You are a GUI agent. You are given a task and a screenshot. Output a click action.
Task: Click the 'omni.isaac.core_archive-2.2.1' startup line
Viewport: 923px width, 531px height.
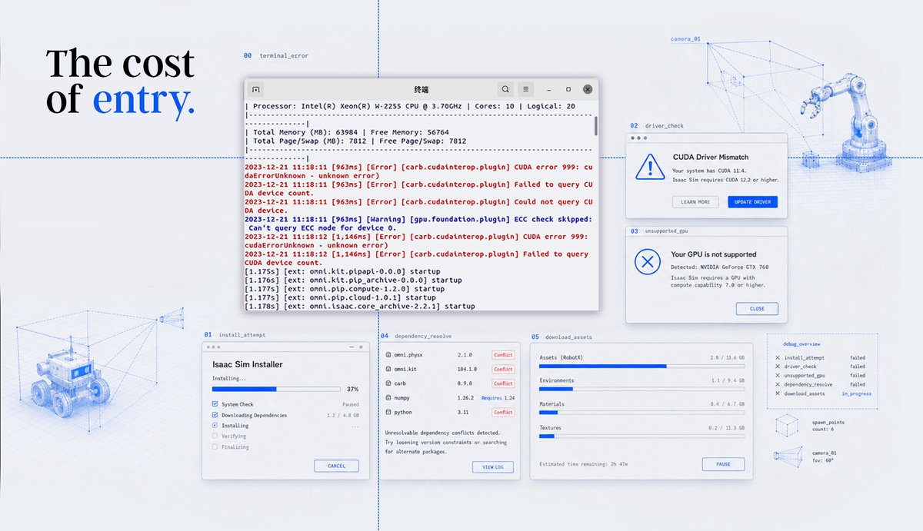point(359,306)
